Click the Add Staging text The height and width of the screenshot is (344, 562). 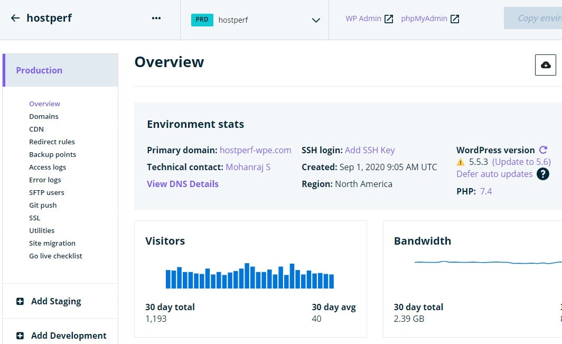[x=57, y=301]
